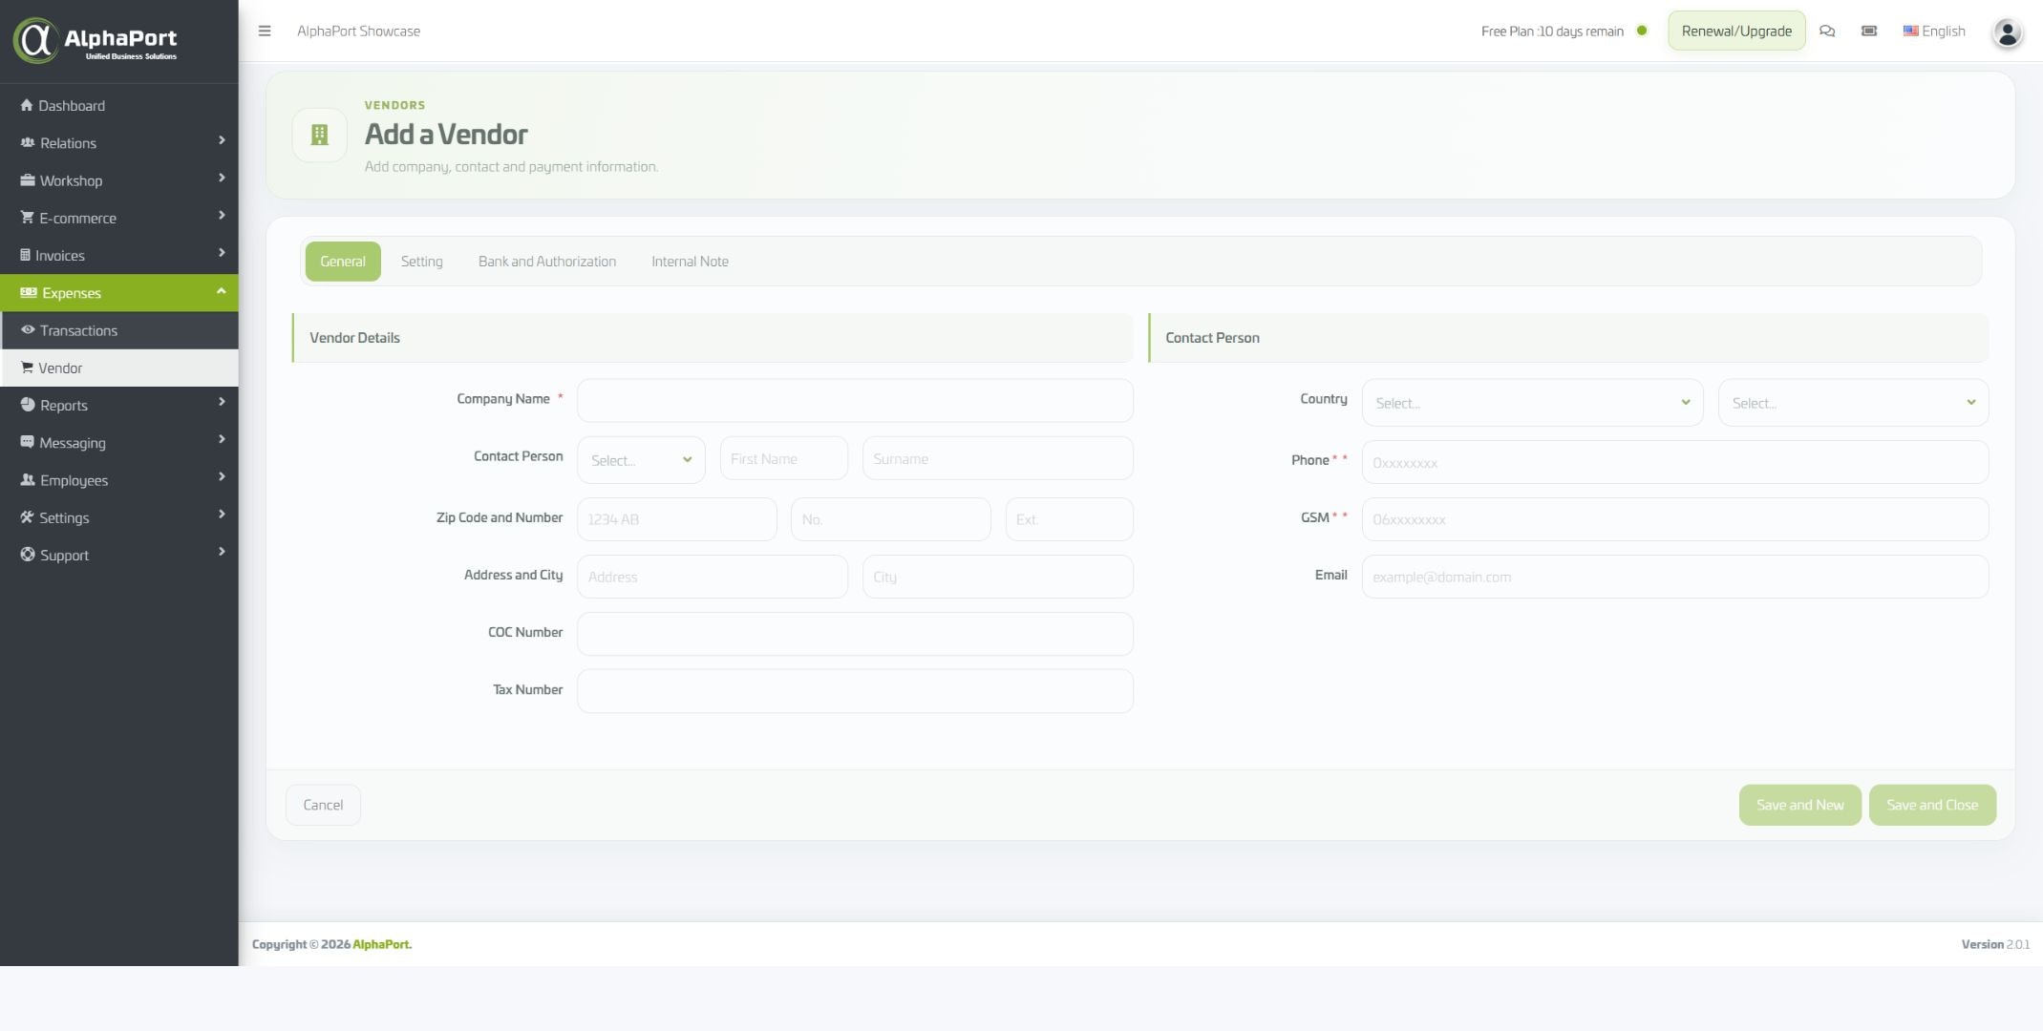Click the Dashboard home icon
Image resolution: width=2043 pixels, height=1031 pixels.
click(x=27, y=105)
